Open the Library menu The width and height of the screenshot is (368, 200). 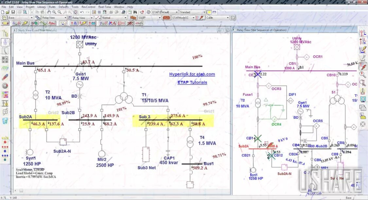click(42, 7)
